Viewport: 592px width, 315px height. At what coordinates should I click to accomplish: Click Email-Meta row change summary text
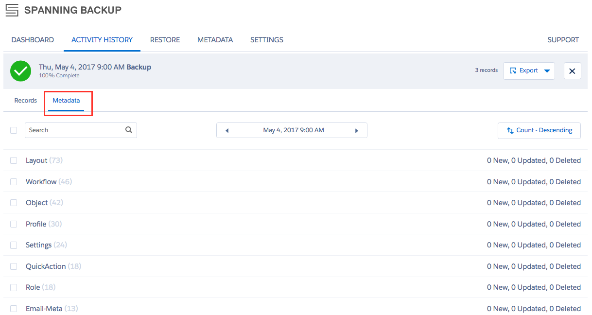click(x=534, y=309)
